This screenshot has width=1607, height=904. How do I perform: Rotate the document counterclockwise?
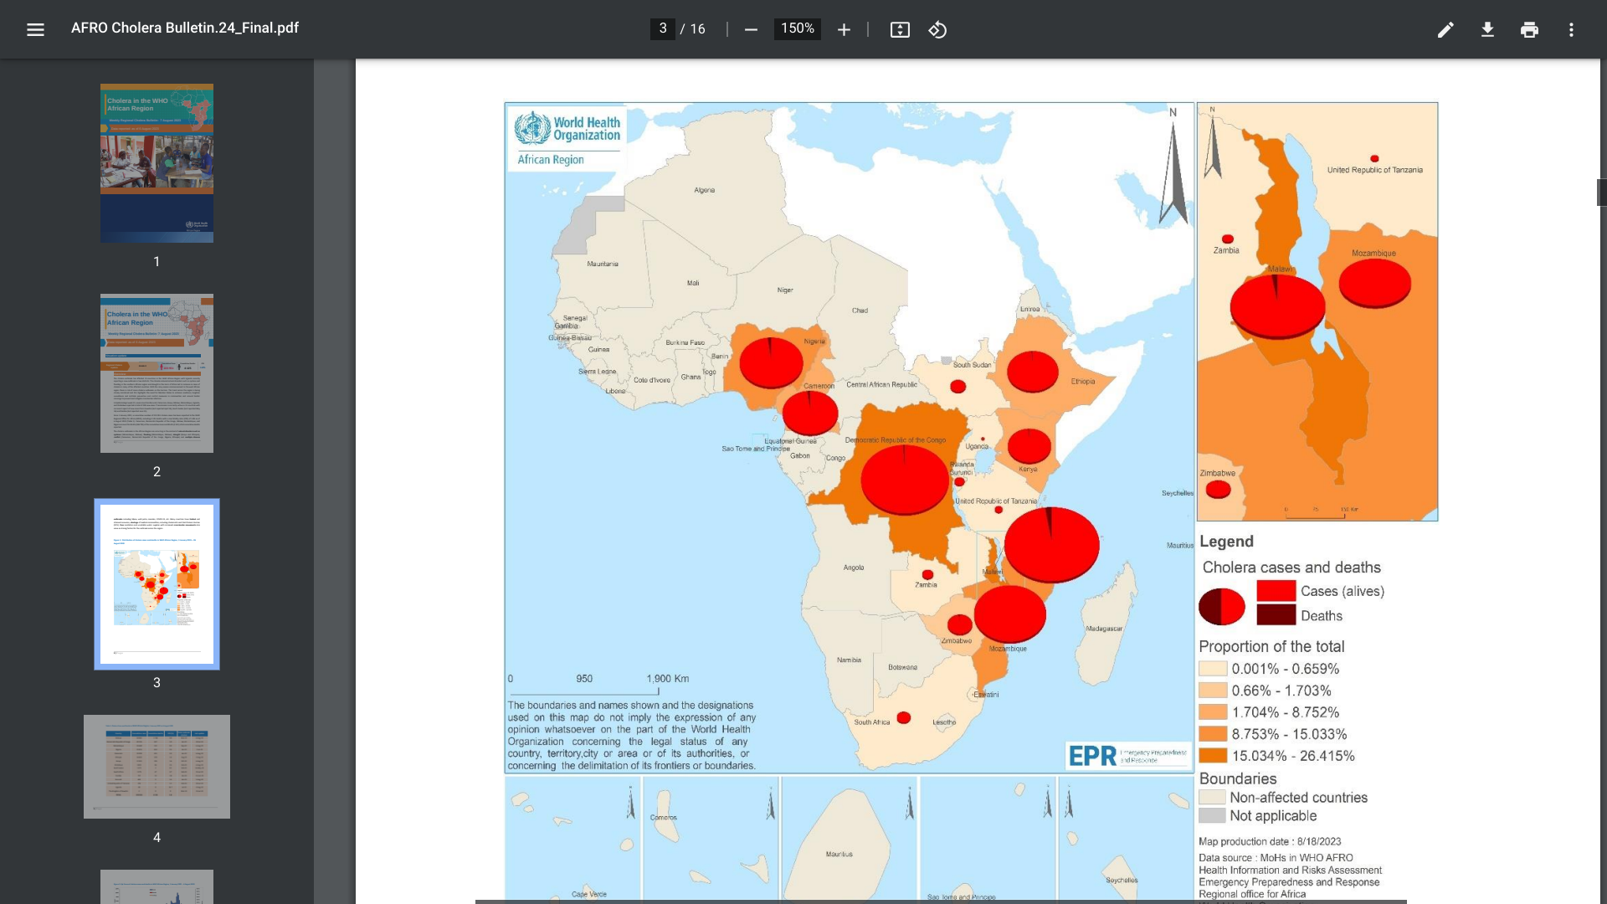937,30
